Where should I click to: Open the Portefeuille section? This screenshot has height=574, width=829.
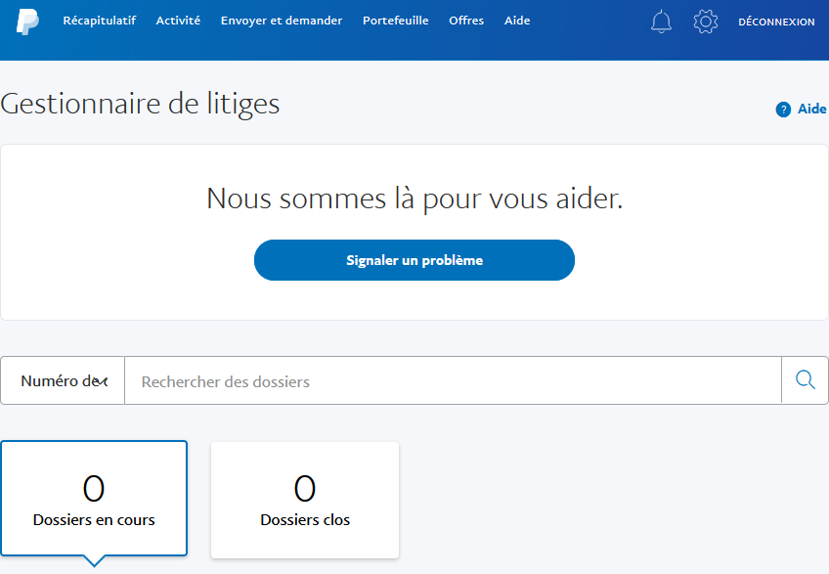click(x=395, y=20)
